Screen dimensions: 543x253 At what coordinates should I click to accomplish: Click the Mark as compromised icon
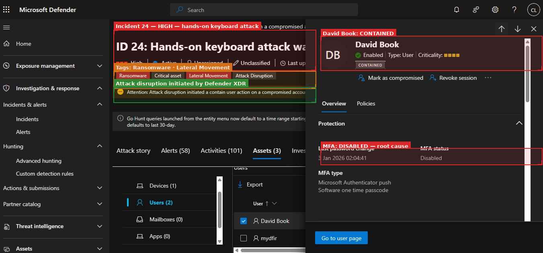coord(361,78)
